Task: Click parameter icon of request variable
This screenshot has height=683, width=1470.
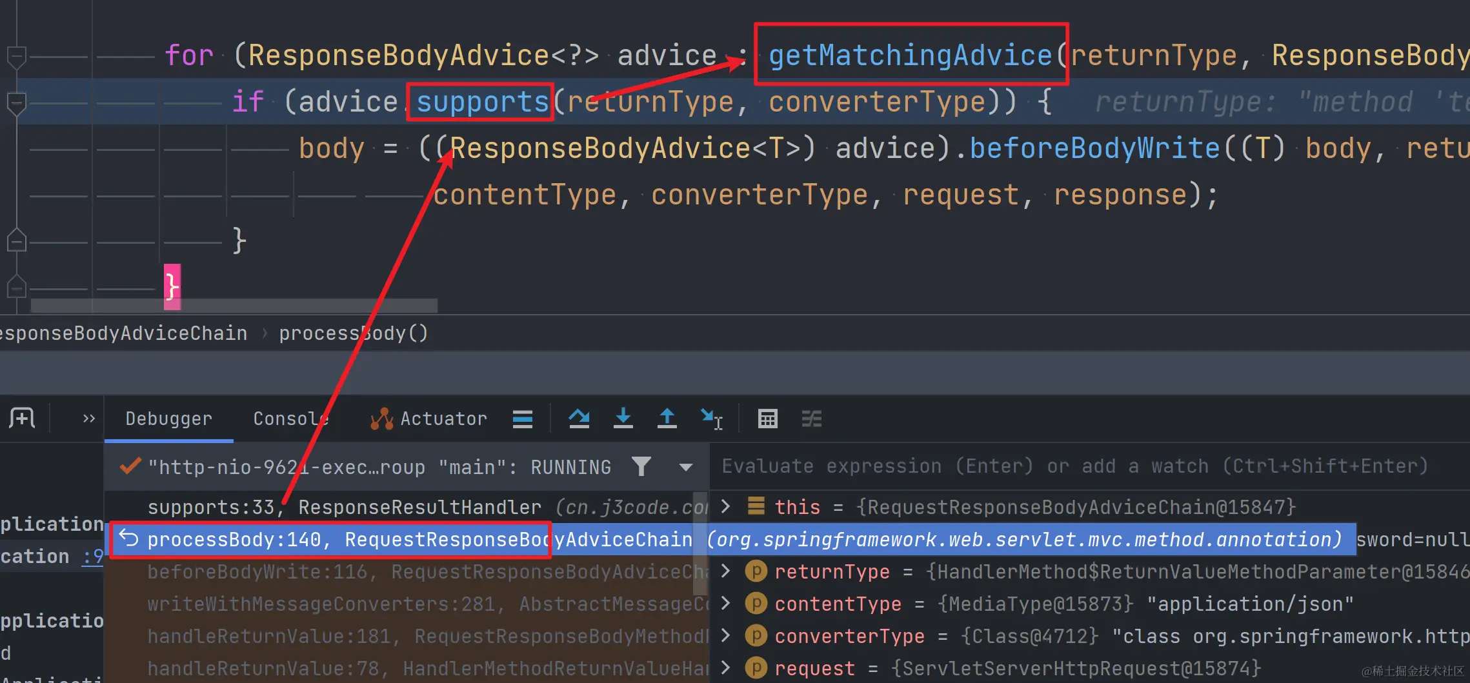Action: tap(756, 668)
